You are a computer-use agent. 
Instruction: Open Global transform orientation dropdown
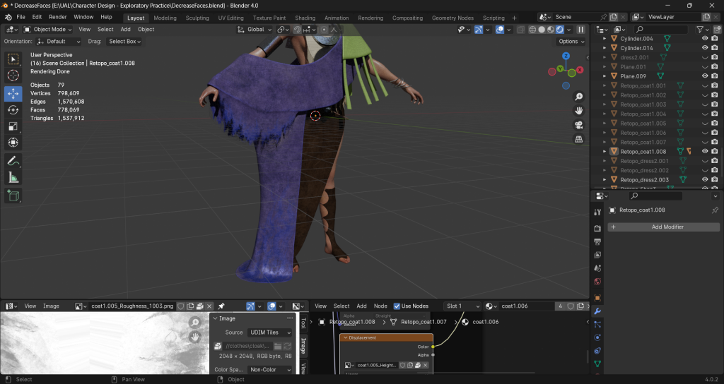[x=255, y=30]
